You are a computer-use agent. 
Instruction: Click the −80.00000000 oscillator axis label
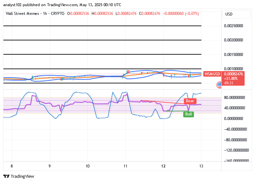[236, 140]
